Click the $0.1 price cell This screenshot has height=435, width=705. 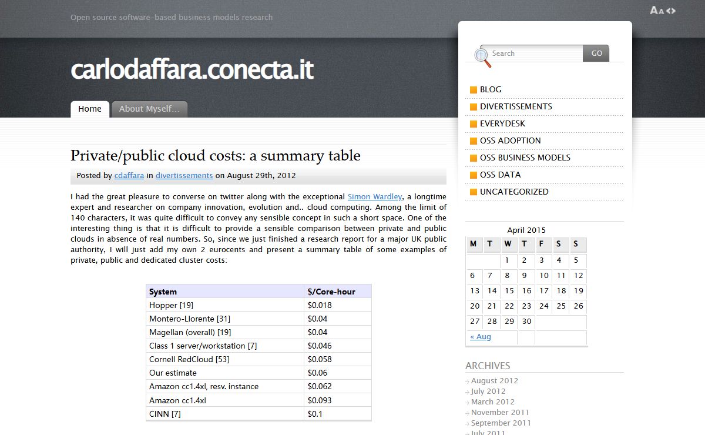point(338,414)
